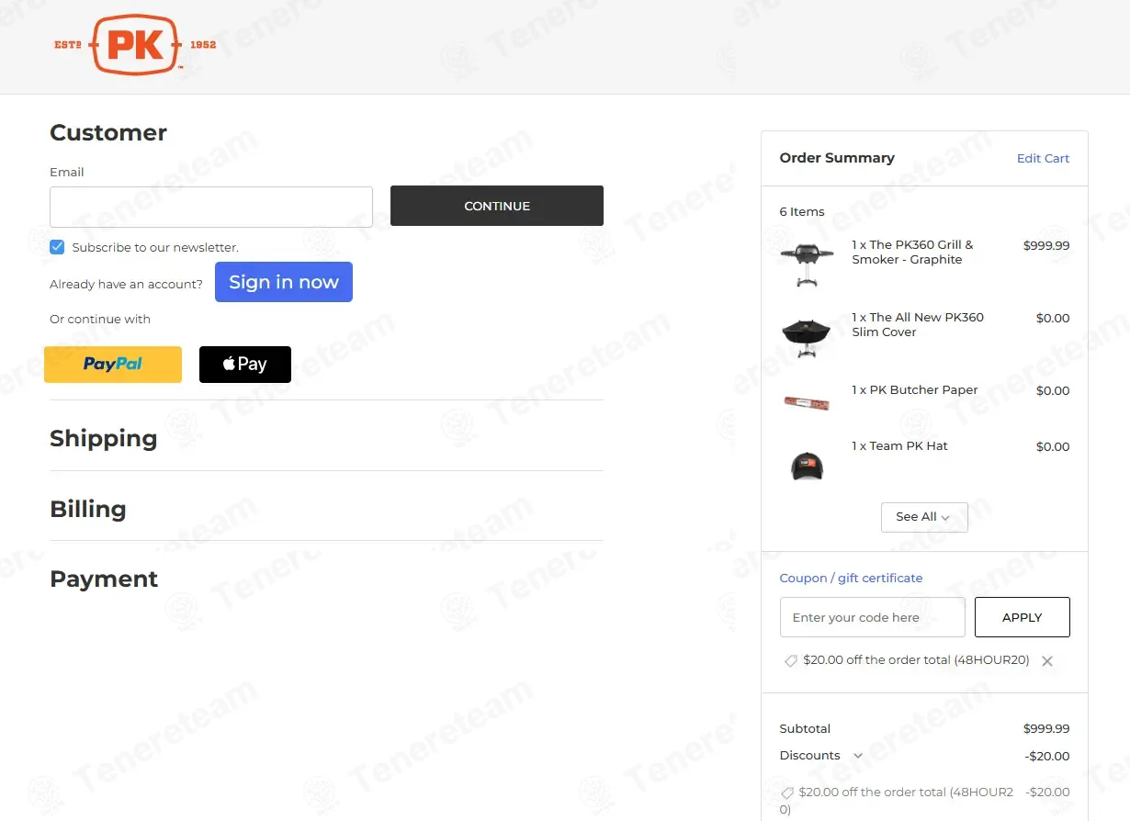Click the Team PK Hat thumbnail
1130x821 pixels.
click(x=807, y=466)
